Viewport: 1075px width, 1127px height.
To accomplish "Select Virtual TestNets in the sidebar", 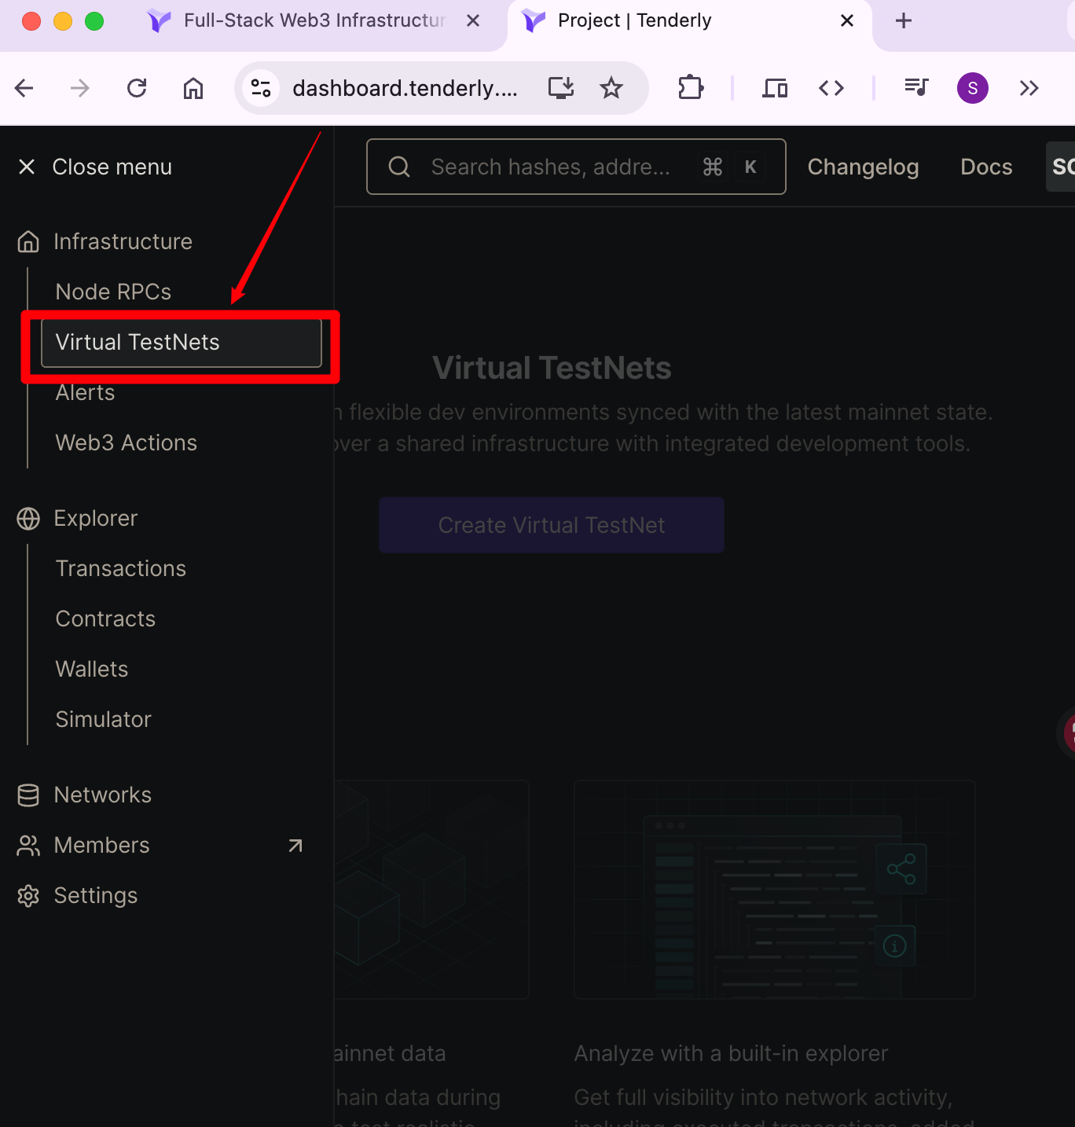I will (x=182, y=343).
